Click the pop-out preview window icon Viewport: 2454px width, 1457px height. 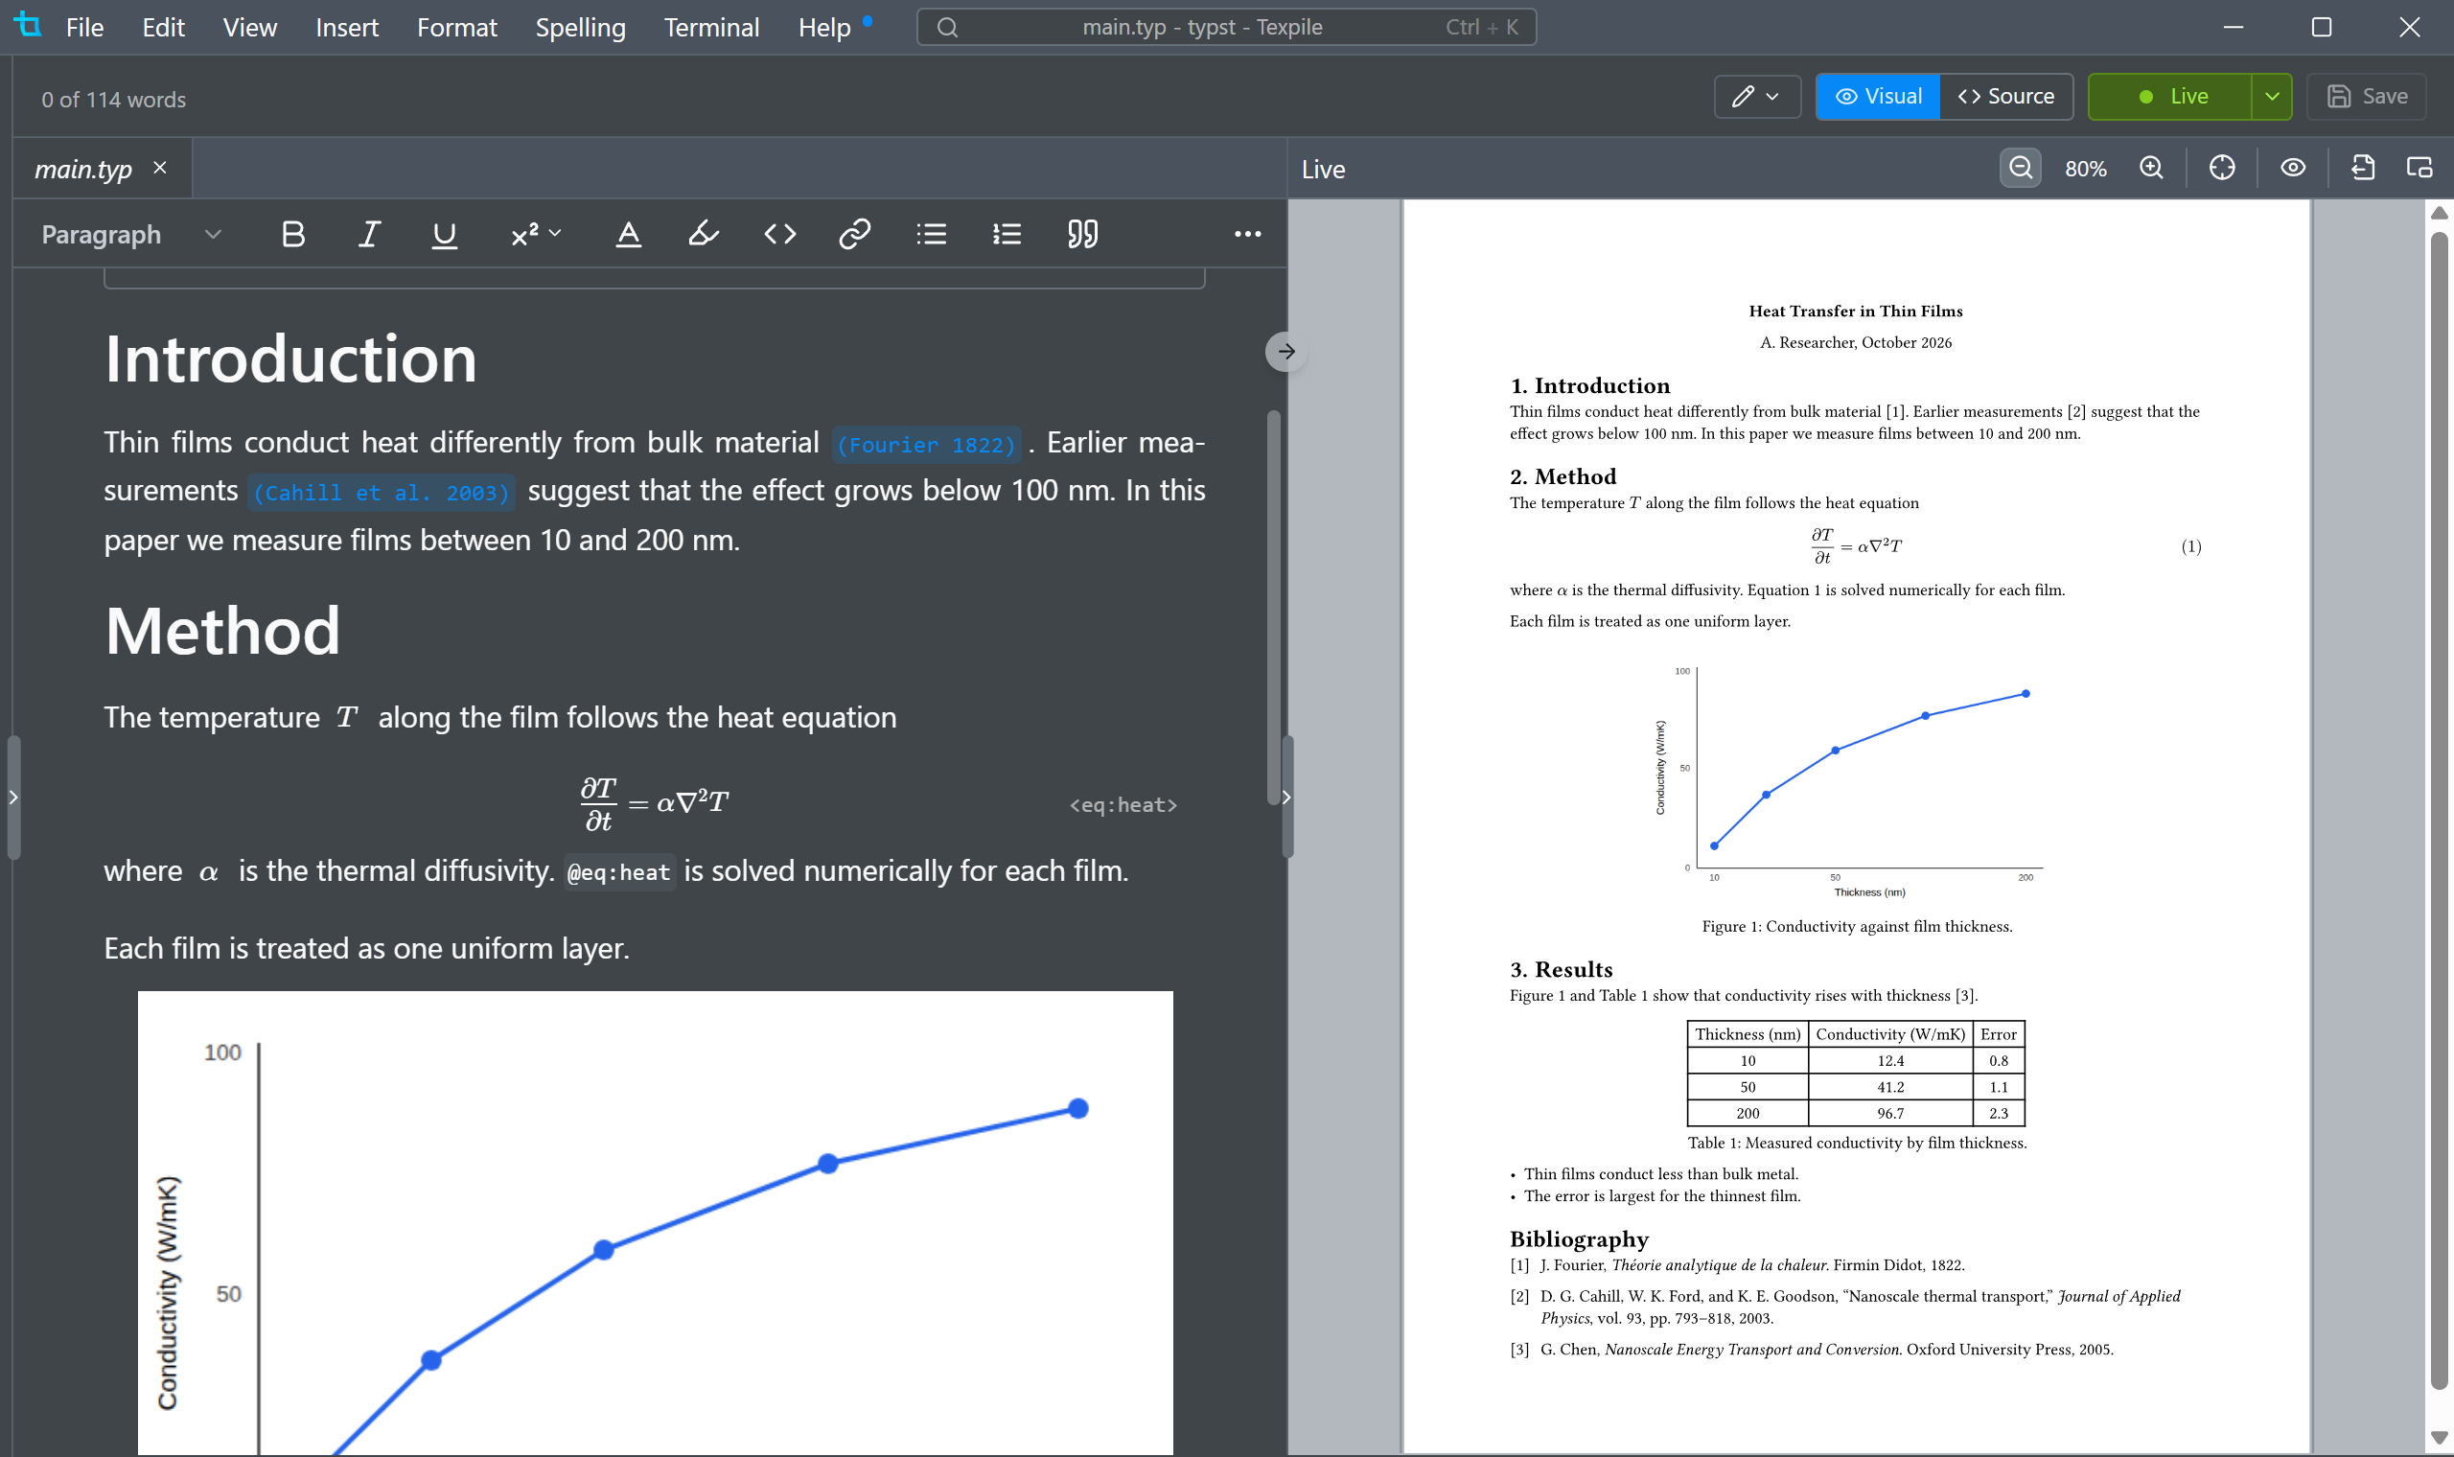tap(2419, 168)
